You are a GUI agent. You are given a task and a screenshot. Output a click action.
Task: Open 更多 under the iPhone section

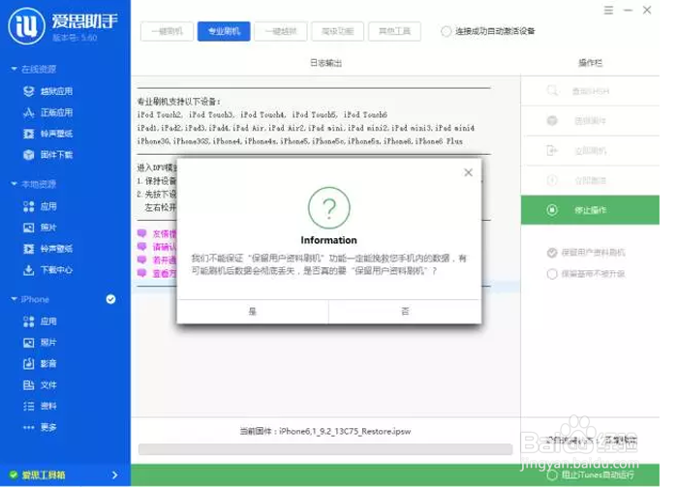click(x=40, y=427)
